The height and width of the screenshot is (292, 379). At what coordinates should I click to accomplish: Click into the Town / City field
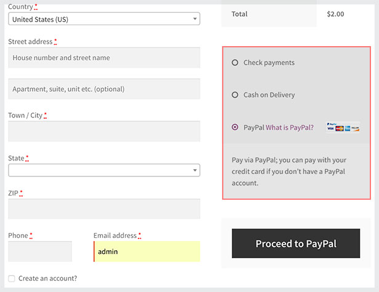pyautogui.click(x=104, y=132)
